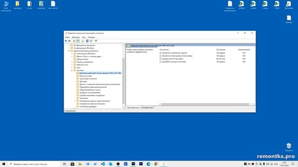Image resolution: width=298 pixels, height=167 pixels.
Task: Open the Действие menu
Action: coord(76,37)
